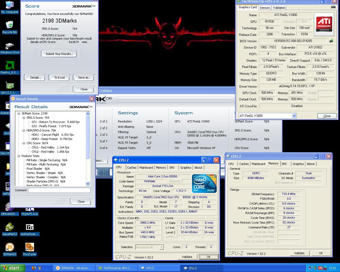Select the FirePro_8.5 installer icon

pos(10,68)
